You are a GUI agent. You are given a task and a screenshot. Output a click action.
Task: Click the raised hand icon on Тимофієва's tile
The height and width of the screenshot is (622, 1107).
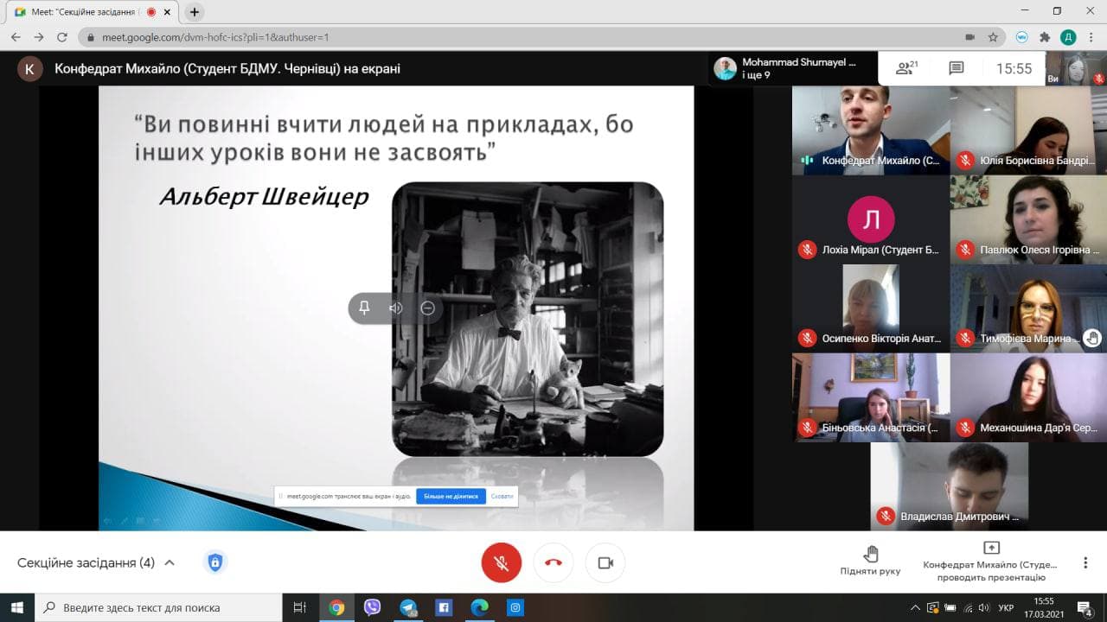[1092, 338]
